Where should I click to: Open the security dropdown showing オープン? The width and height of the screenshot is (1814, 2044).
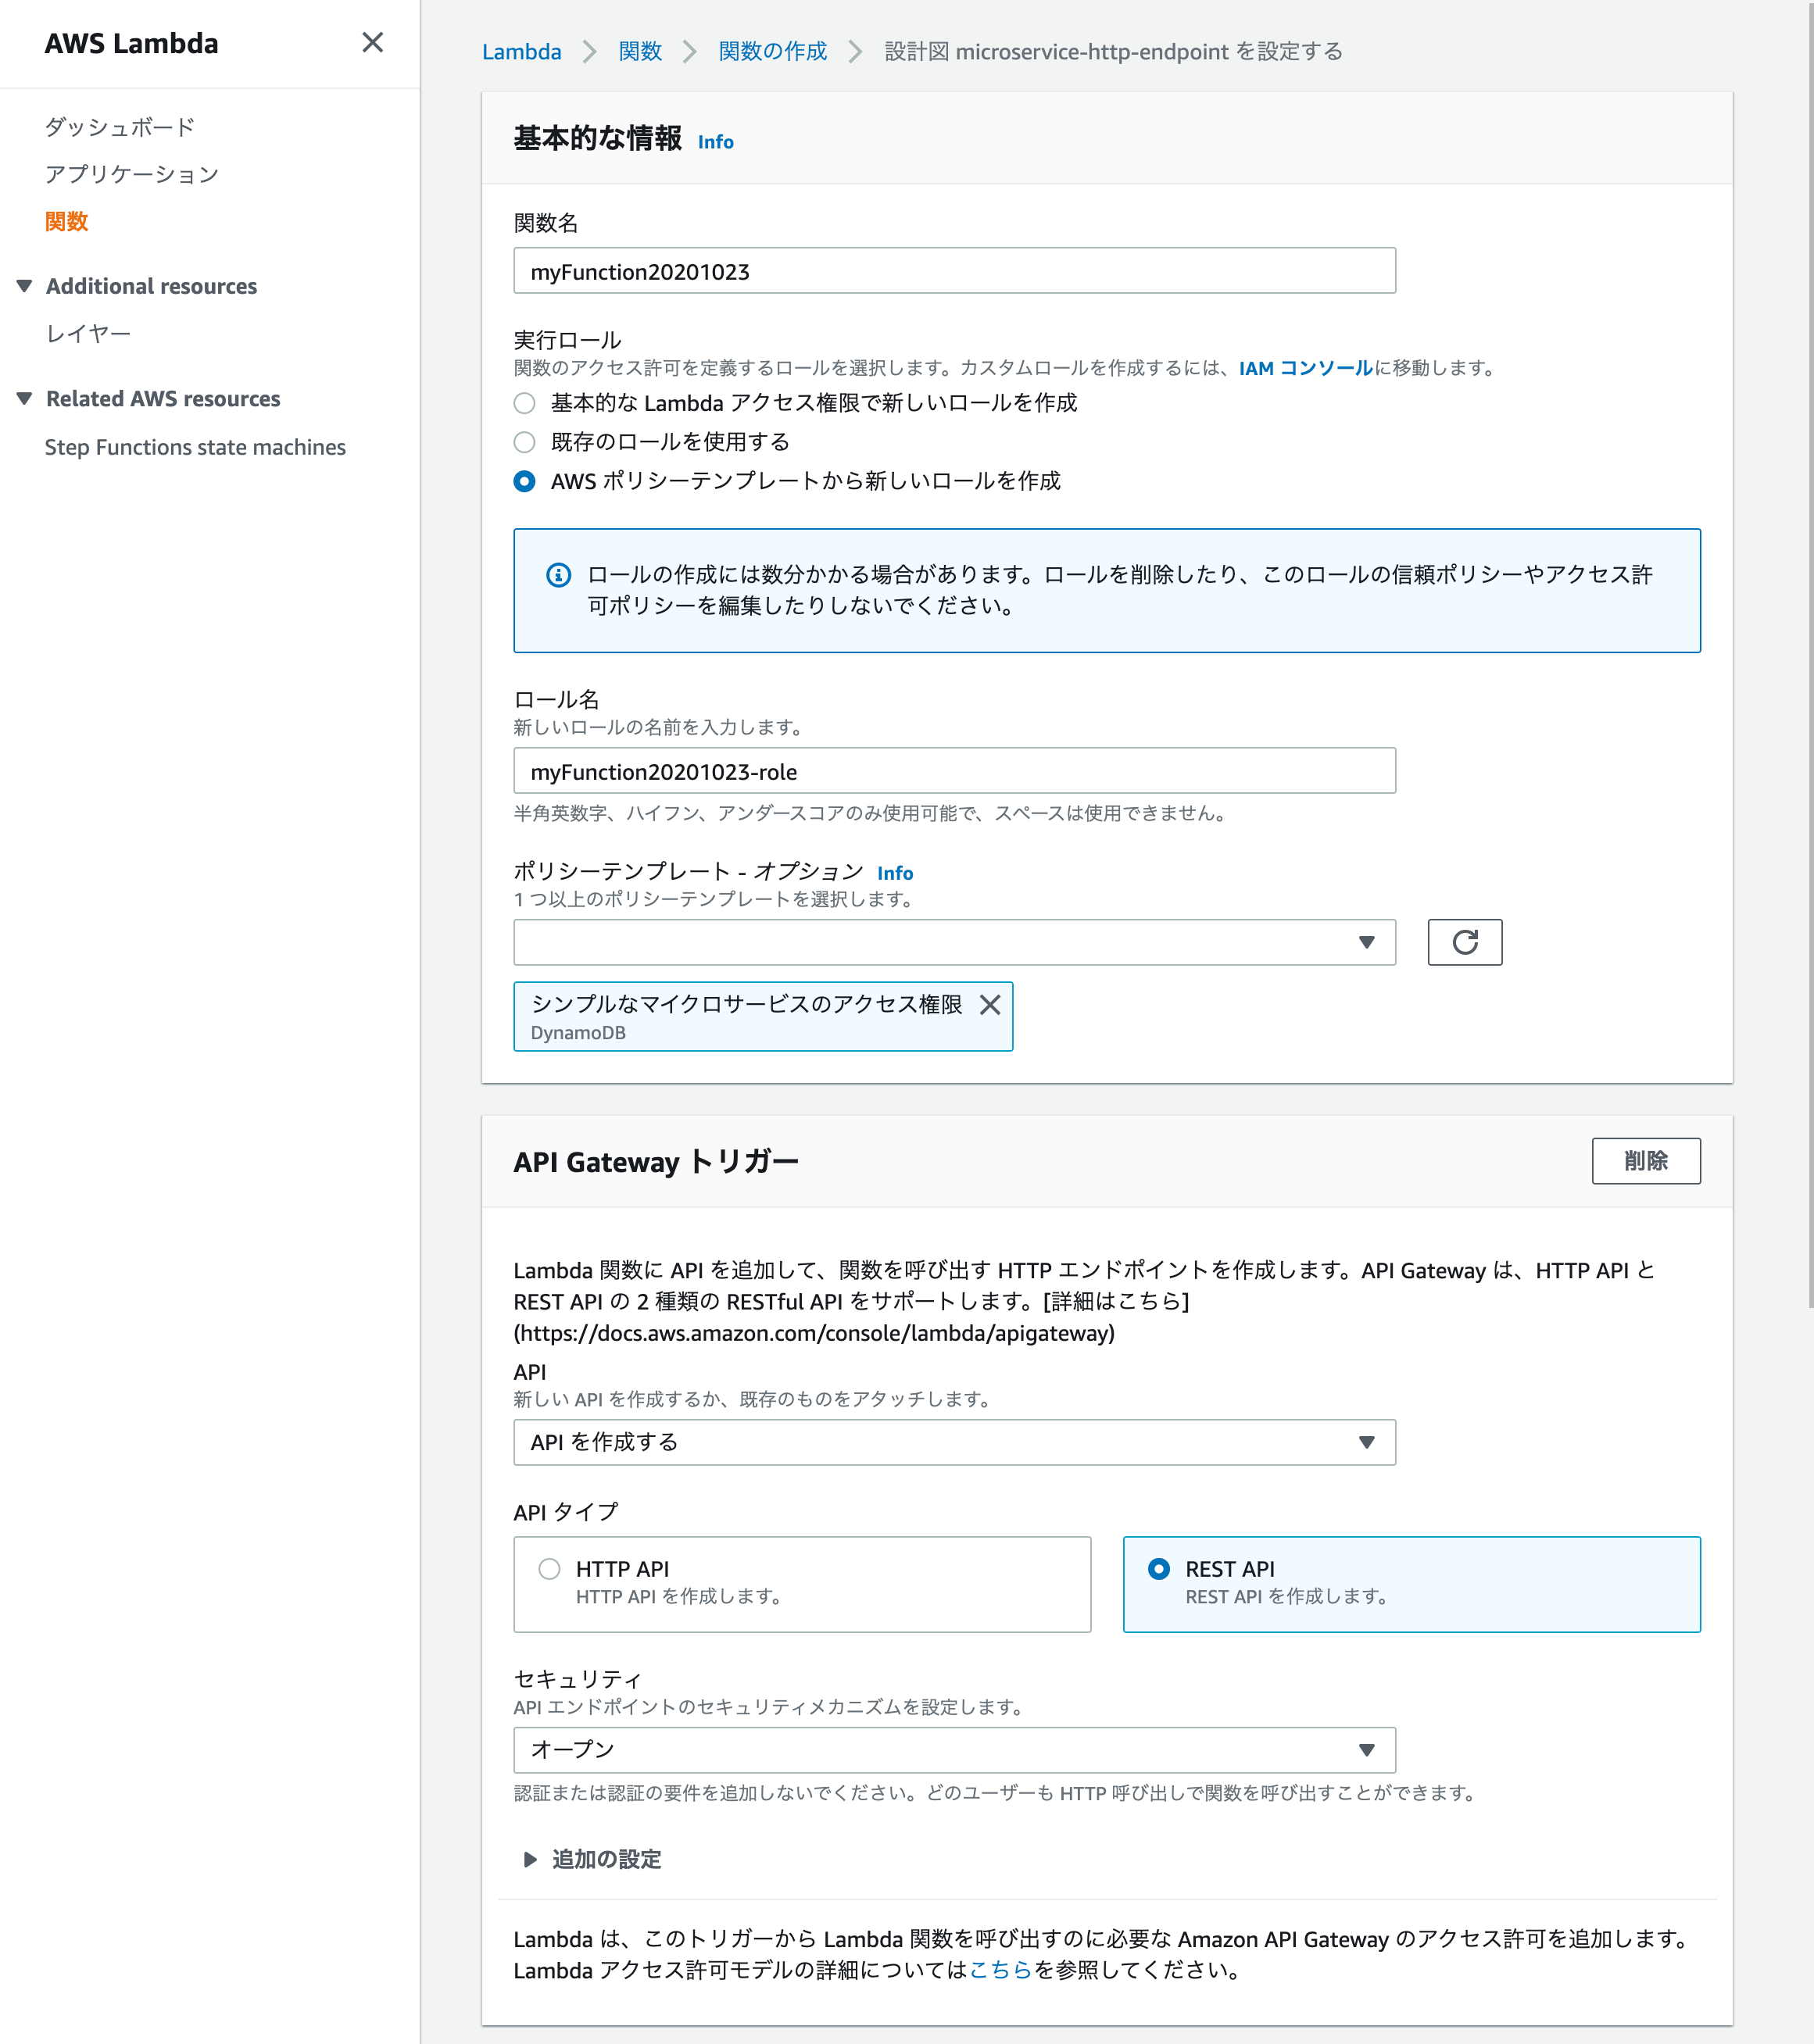pos(954,1750)
